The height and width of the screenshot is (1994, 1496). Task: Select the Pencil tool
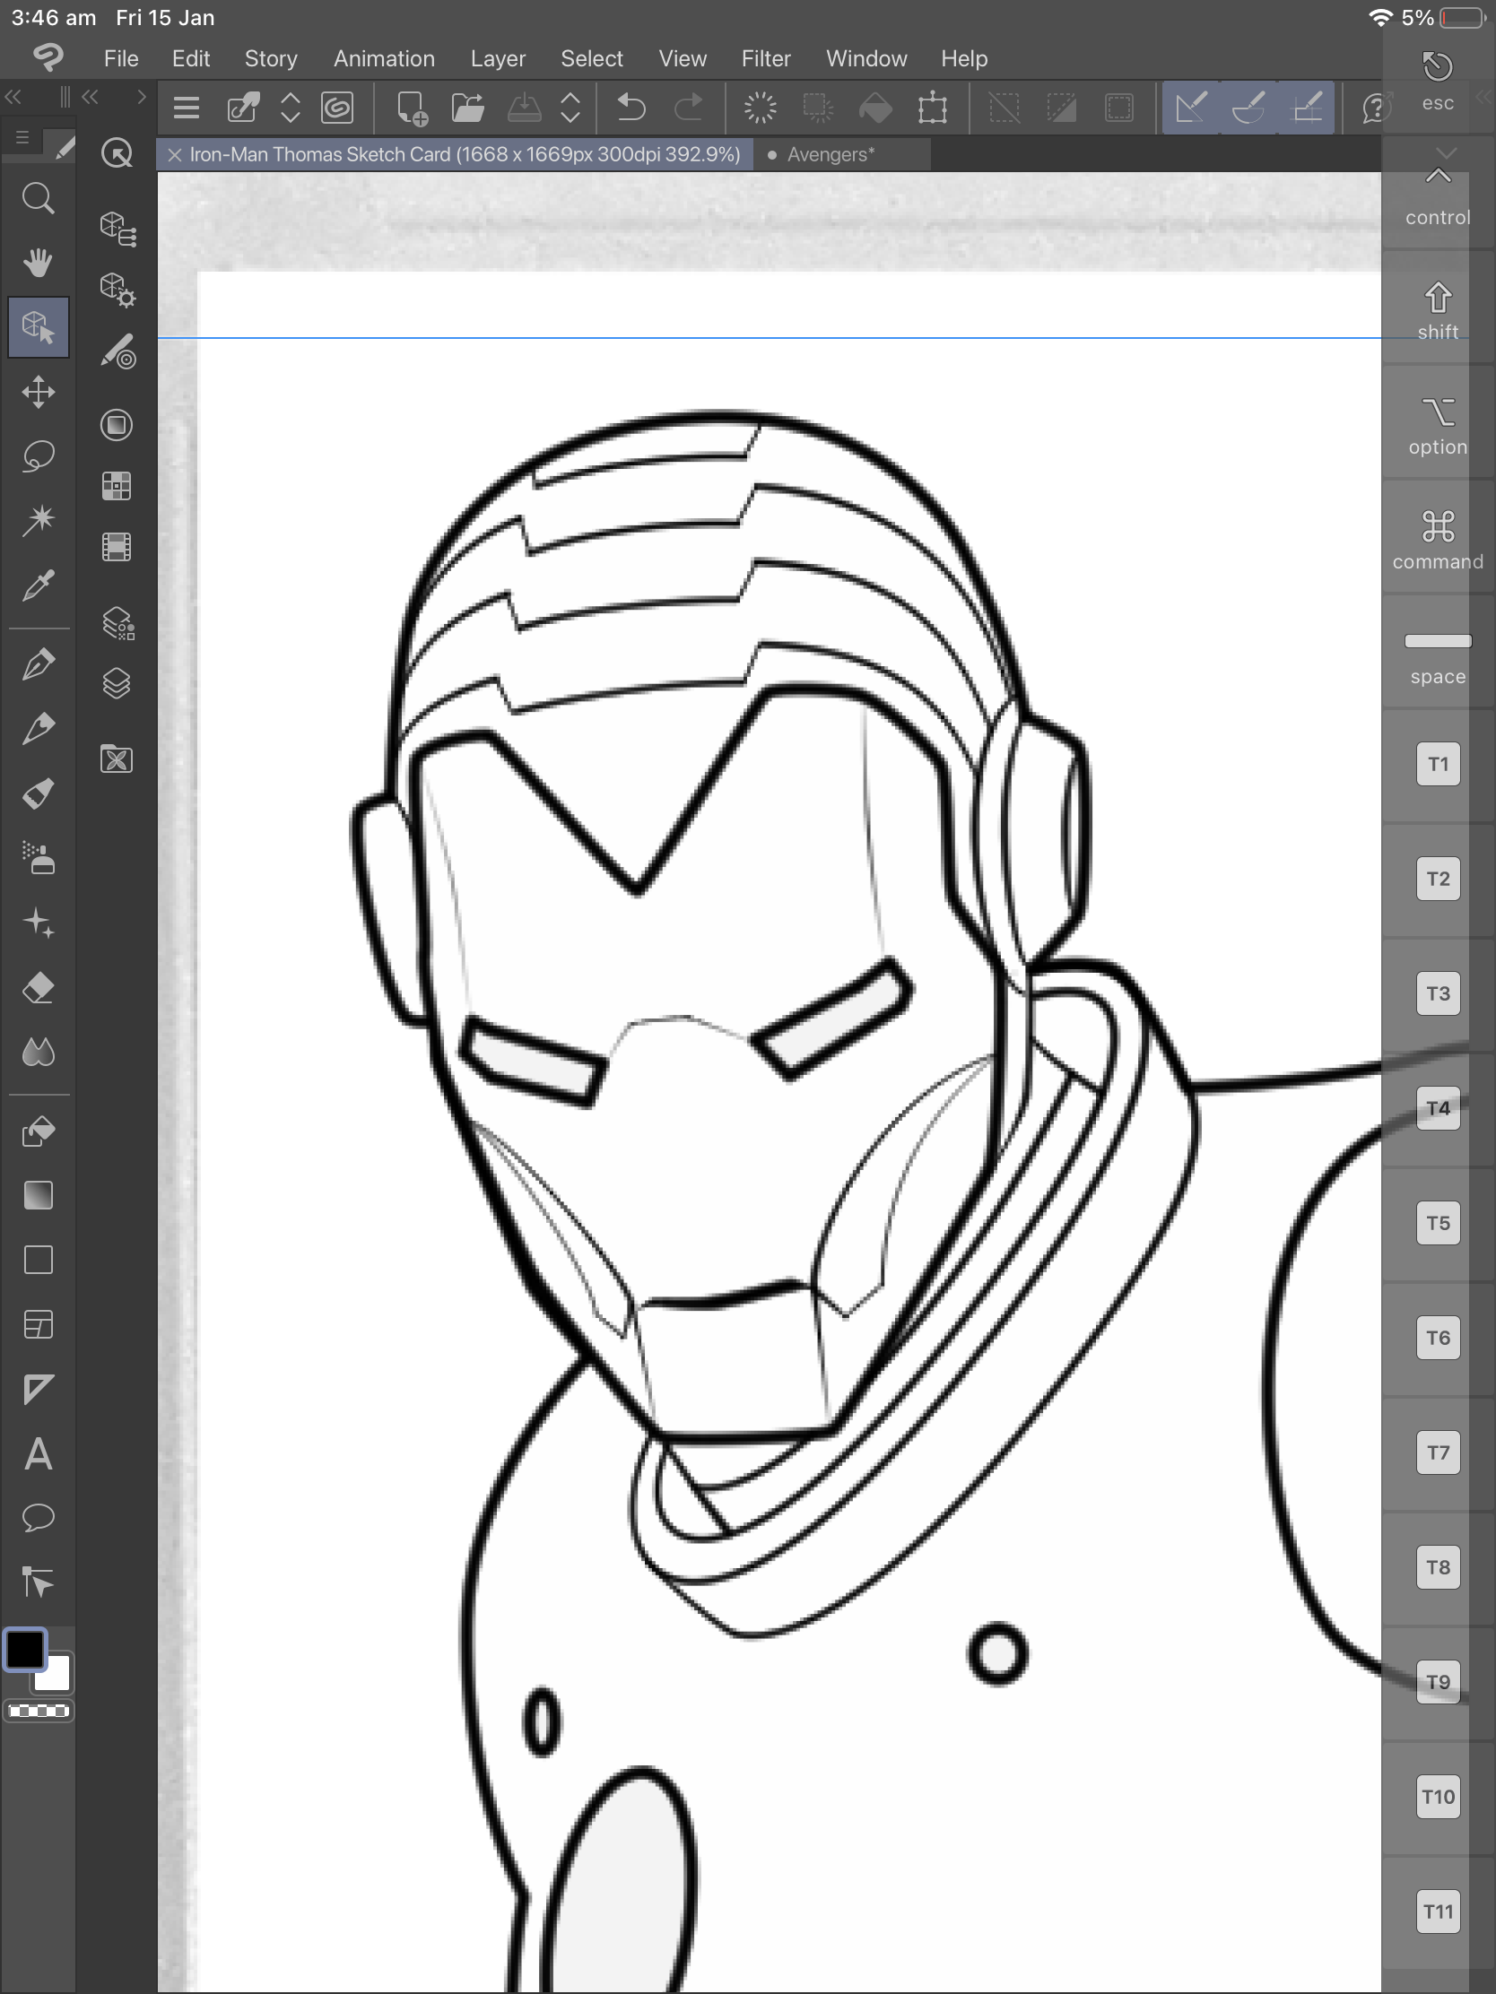38,728
